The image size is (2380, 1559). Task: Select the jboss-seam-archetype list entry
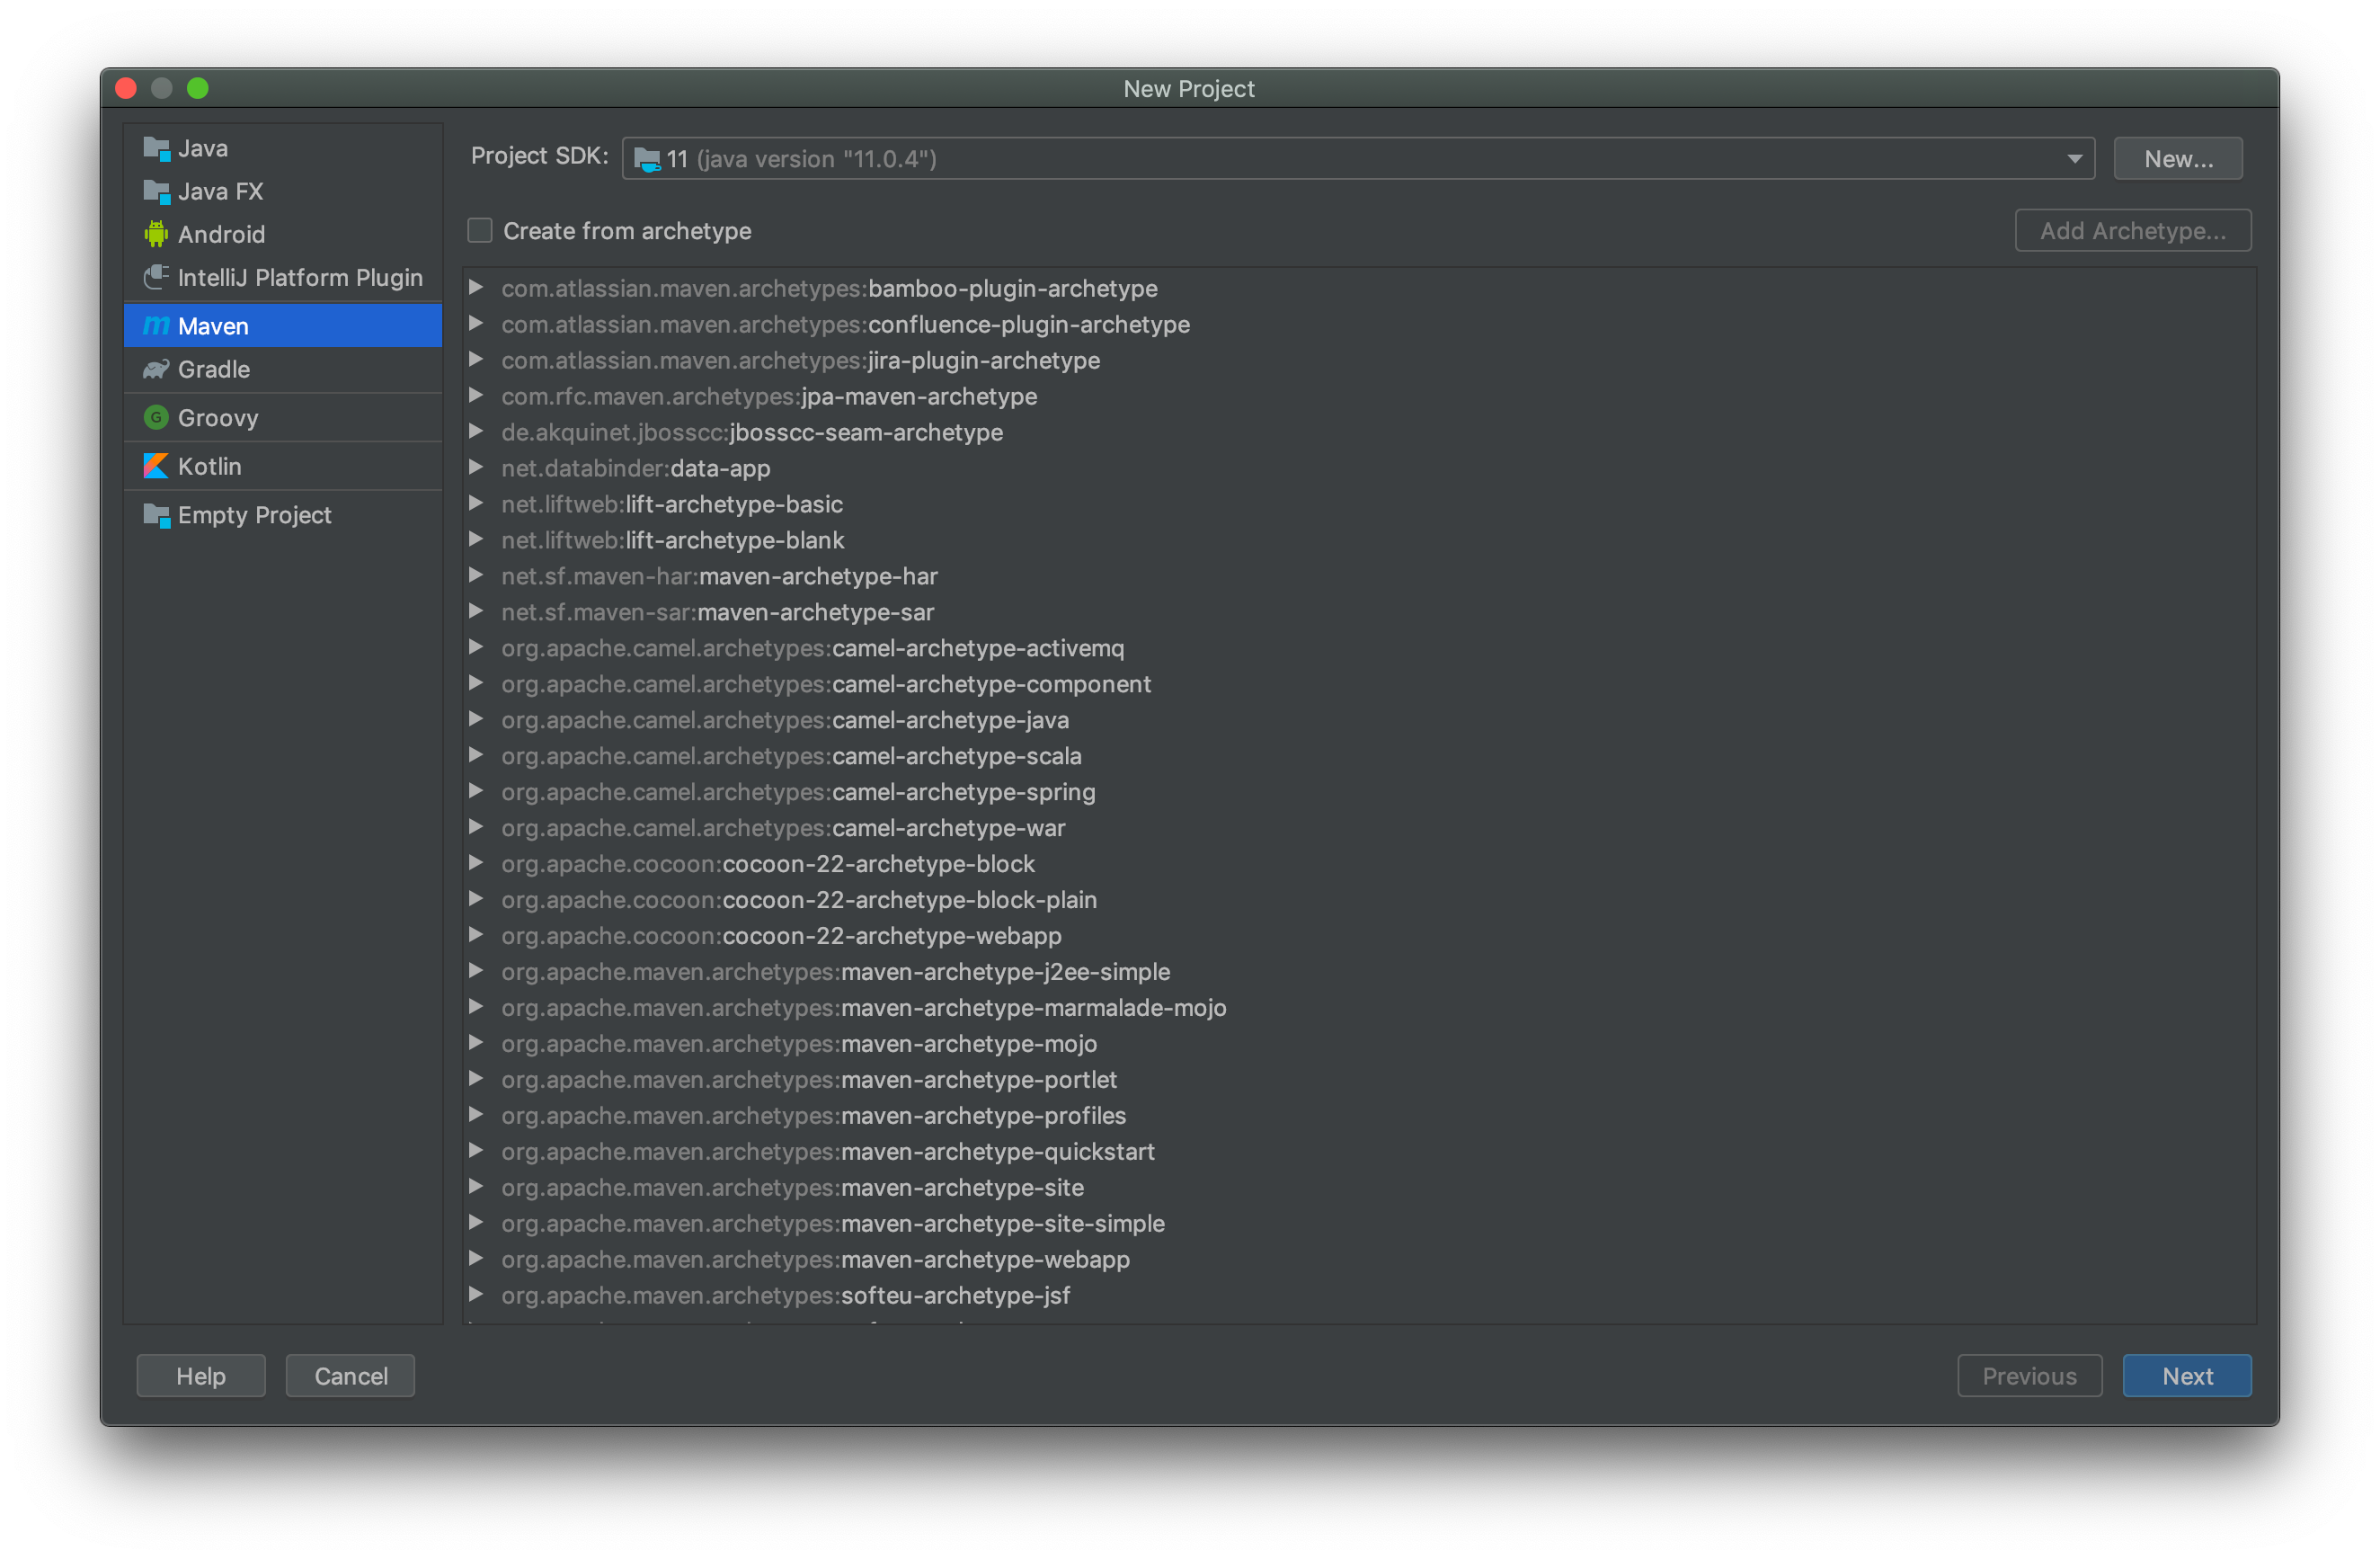pyautogui.click(x=751, y=432)
